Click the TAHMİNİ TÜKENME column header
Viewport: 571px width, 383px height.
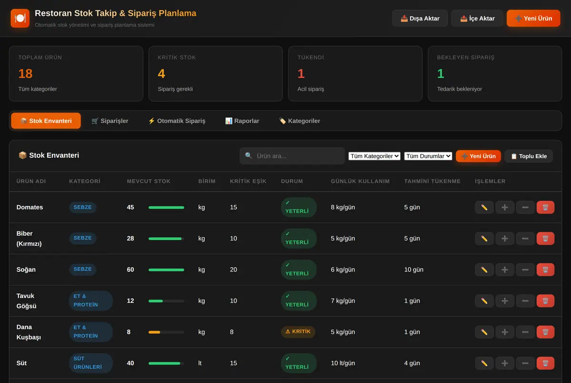click(433, 181)
